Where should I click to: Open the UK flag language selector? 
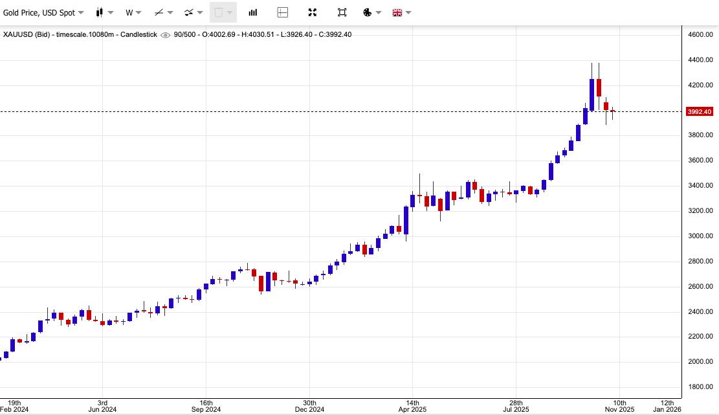coord(397,12)
